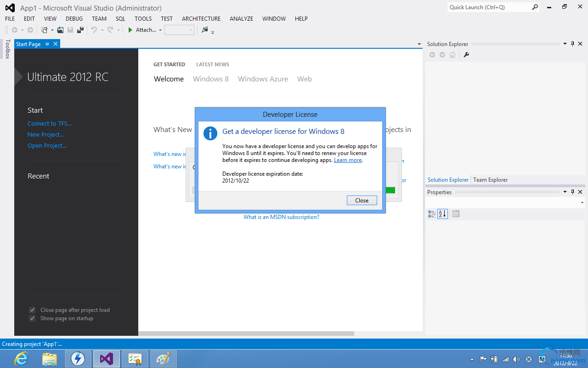
Task: Click the Solution Explorer Forward icon
Action: (x=442, y=55)
